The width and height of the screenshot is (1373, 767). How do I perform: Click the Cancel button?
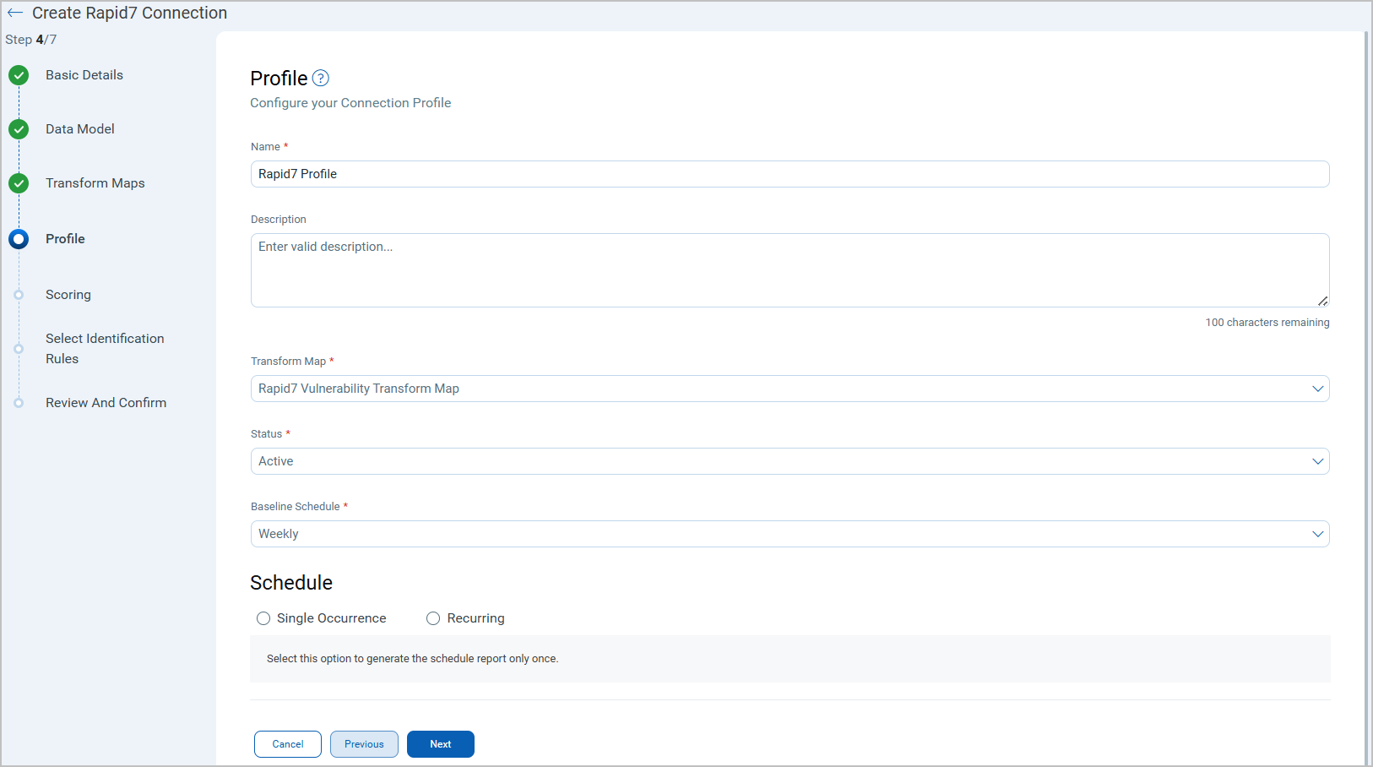click(288, 744)
